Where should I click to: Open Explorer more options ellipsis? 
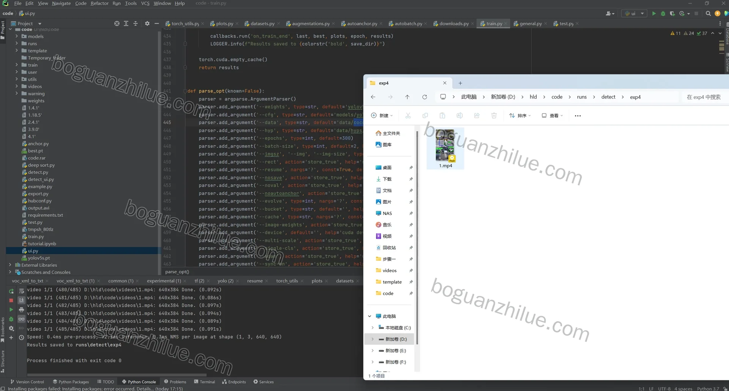(578, 116)
